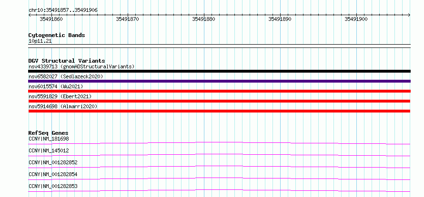Click the red nsv5591829 Ebert2021 bar

pos(219,101)
